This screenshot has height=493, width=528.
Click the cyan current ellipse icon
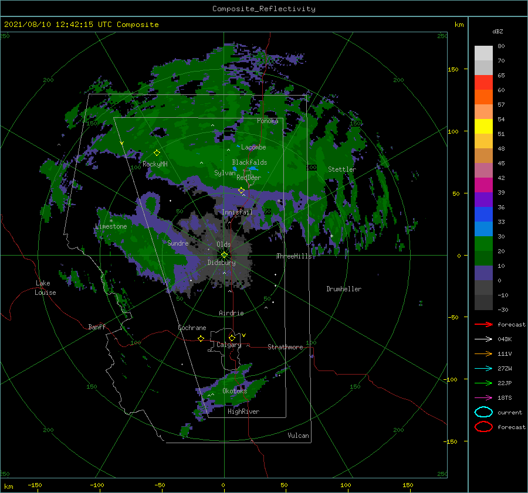click(x=483, y=412)
